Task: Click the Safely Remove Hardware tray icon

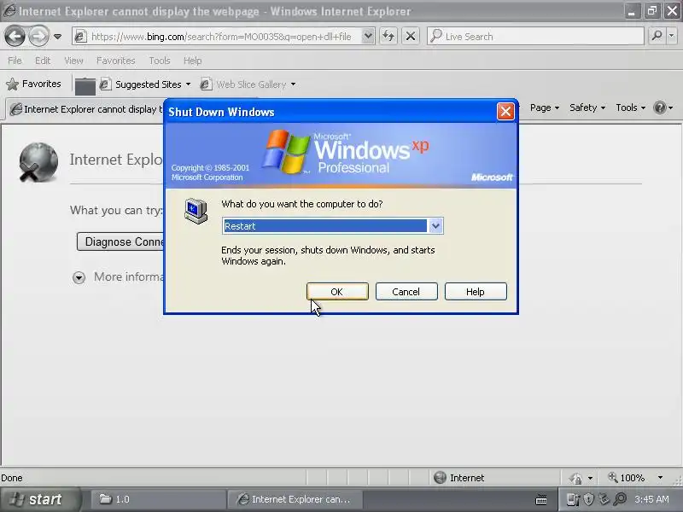Action: tap(604, 499)
